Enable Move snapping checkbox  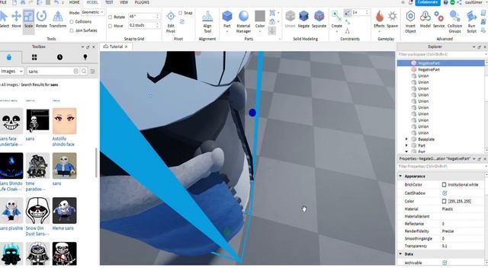pos(110,26)
